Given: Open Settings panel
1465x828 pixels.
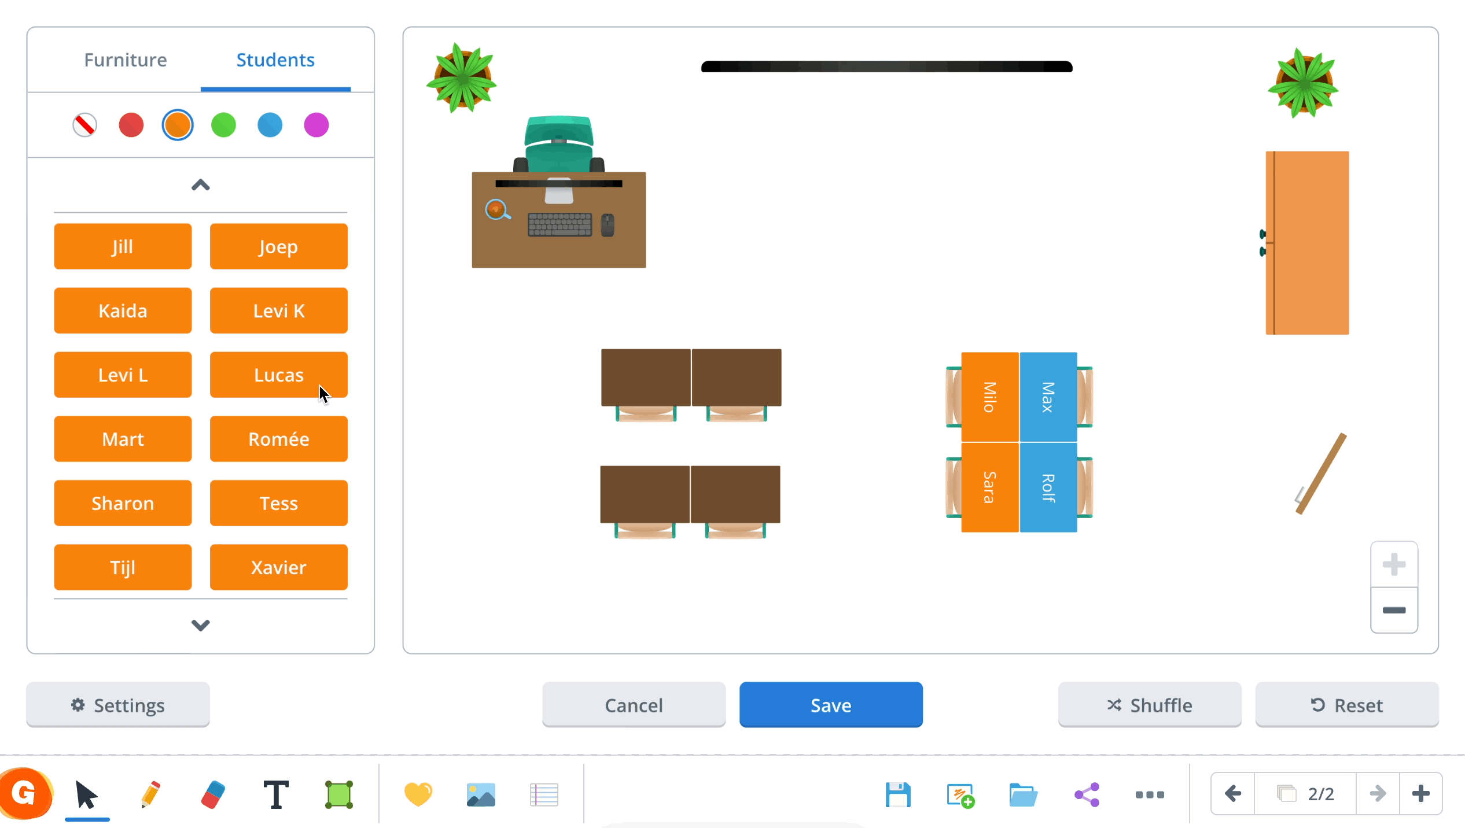Looking at the screenshot, I should [x=117, y=705].
